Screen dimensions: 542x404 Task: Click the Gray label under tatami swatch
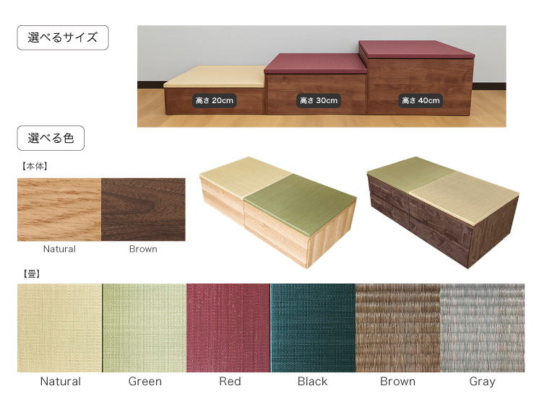[482, 382]
